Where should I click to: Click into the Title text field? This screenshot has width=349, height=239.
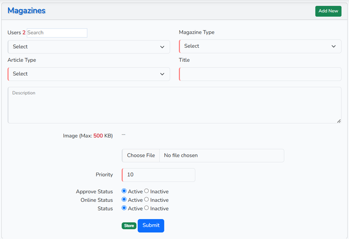pos(260,74)
